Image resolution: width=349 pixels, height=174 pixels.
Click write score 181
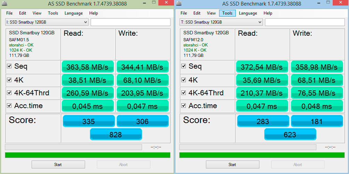317,121
